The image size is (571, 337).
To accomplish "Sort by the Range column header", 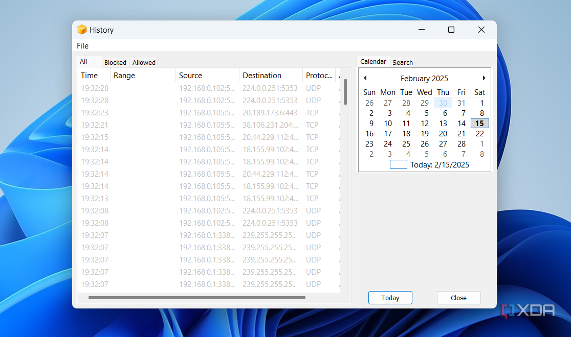I will [x=143, y=75].
